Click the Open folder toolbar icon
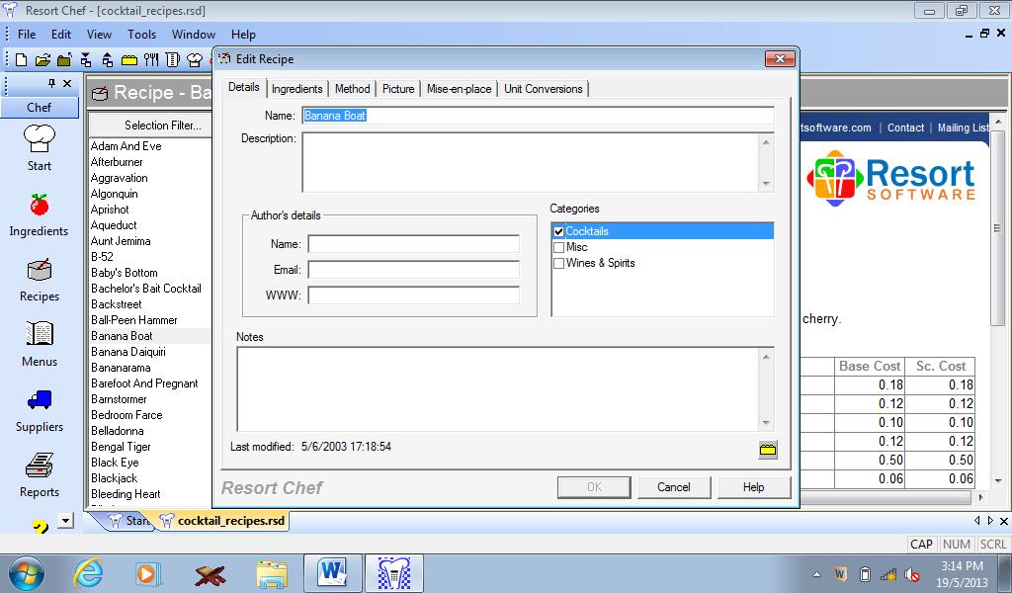Image resolution: width=1012 pixels, height=593 pixels. [x=42, y=60]
